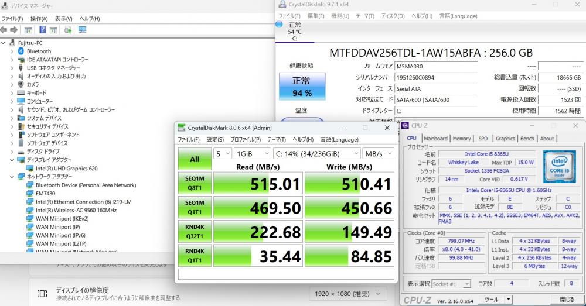Run the RND4K Q1T1 test
This screenshot has width=586, height=306.
[x=195, y=256]
